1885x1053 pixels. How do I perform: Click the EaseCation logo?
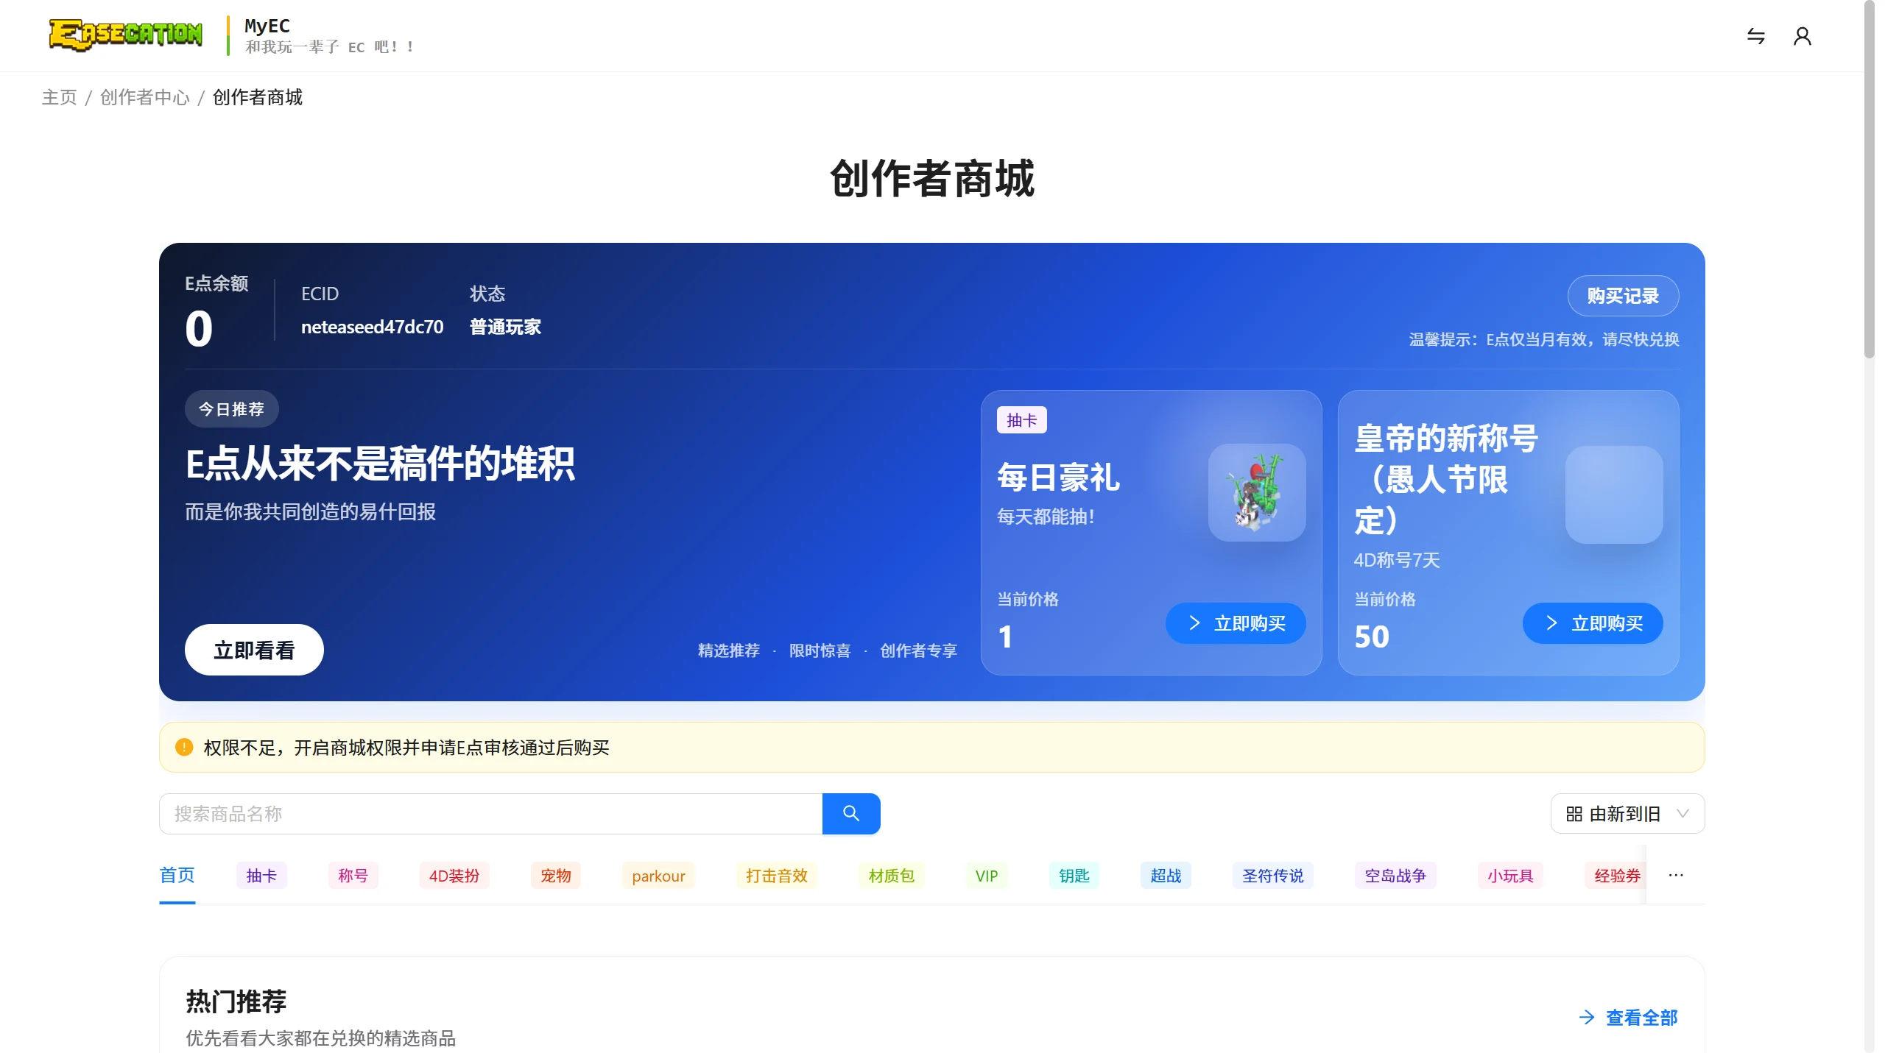click(x=125, y=35)
